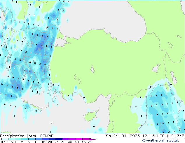Image resolution: width=185 pixels, height=143 pixels.
Task: Click the '(12+342)' forecast offset text
Action: (x=176, y=136)
